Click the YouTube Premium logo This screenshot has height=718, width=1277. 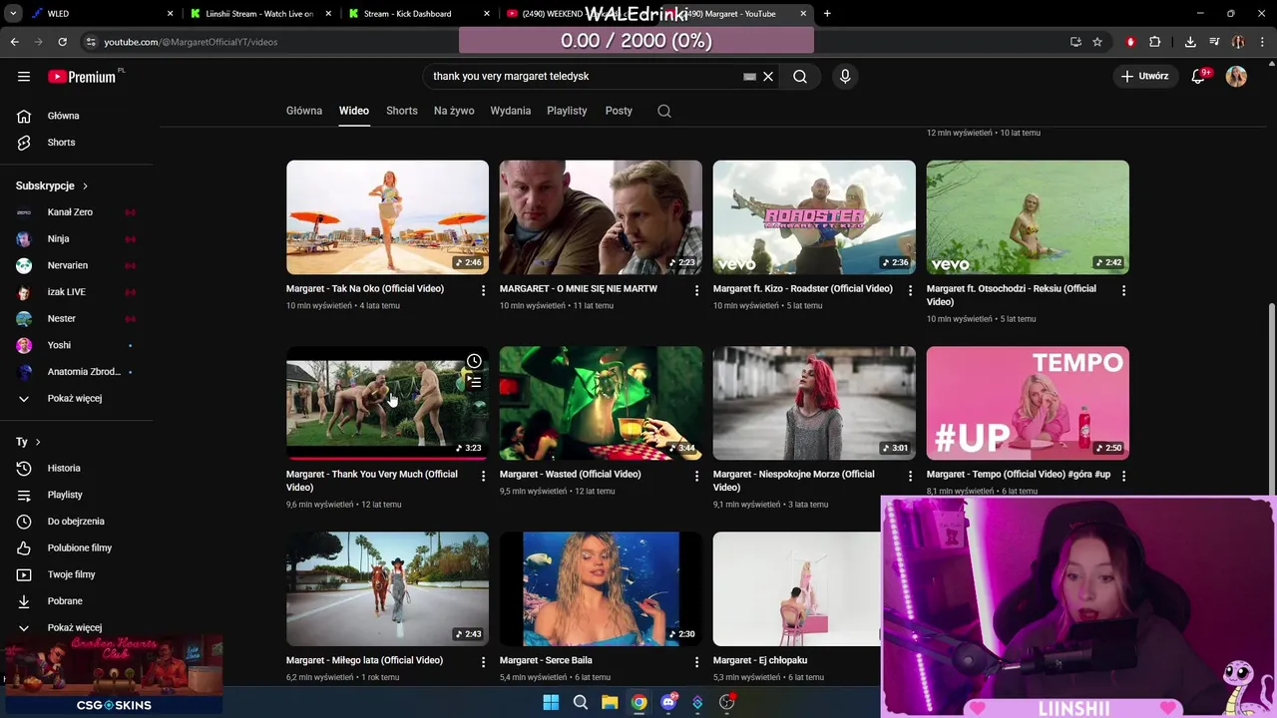[84, 77]
